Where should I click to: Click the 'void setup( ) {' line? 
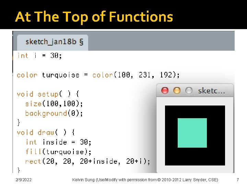click(x=48, y=94)
